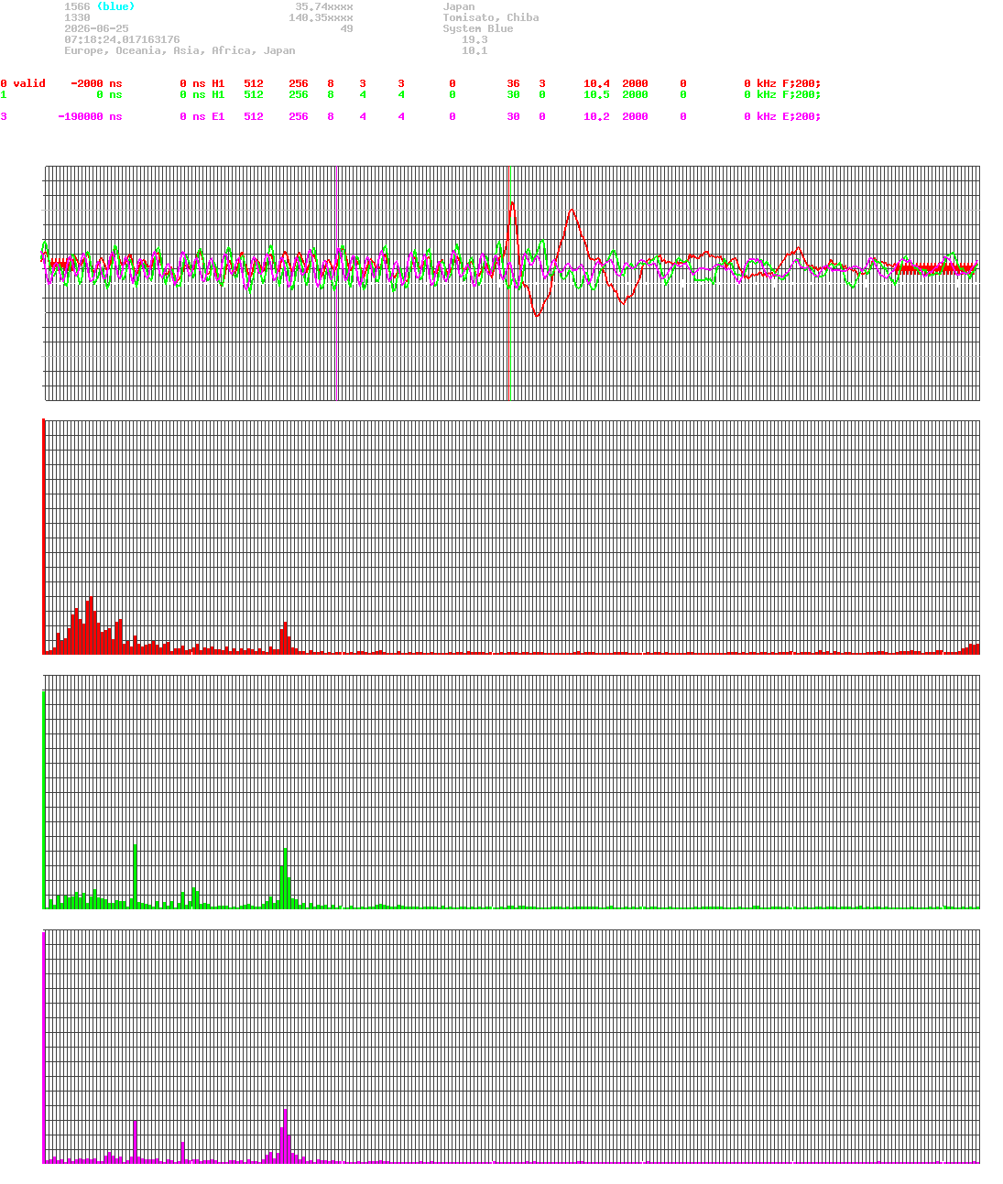This screenshot has width=1003, height=1184.
Task: Select the red "kHz F;200;" filter text
Action: coord(789,83)
